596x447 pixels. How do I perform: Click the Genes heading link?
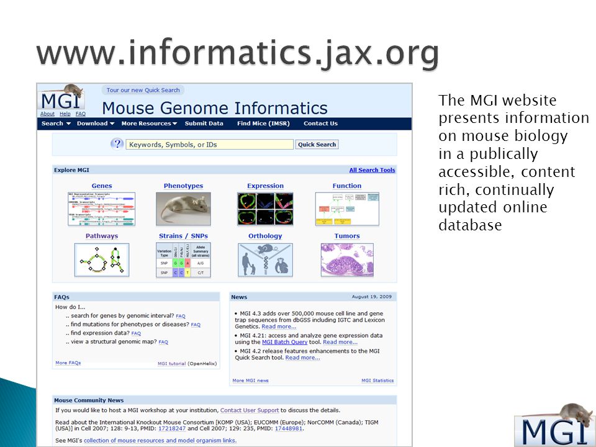102,186
